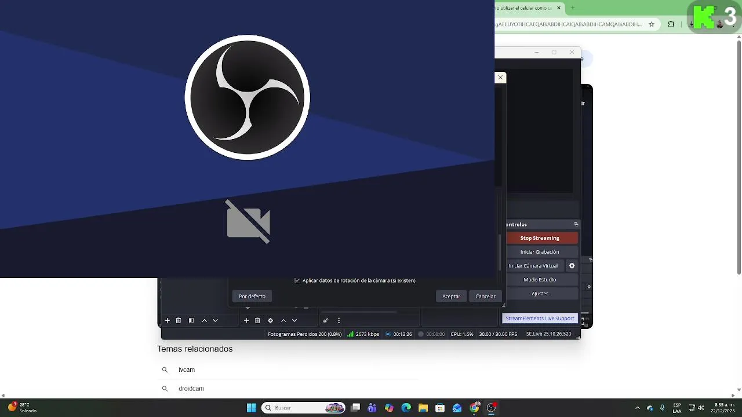Open a new Chrome tab with the plus
742x417 pixels.
[x=573, y=8]
